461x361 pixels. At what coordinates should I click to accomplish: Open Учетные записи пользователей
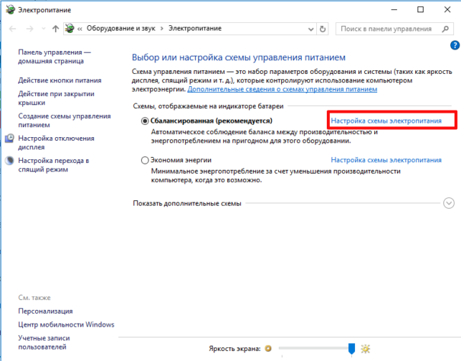pos(44,342)
